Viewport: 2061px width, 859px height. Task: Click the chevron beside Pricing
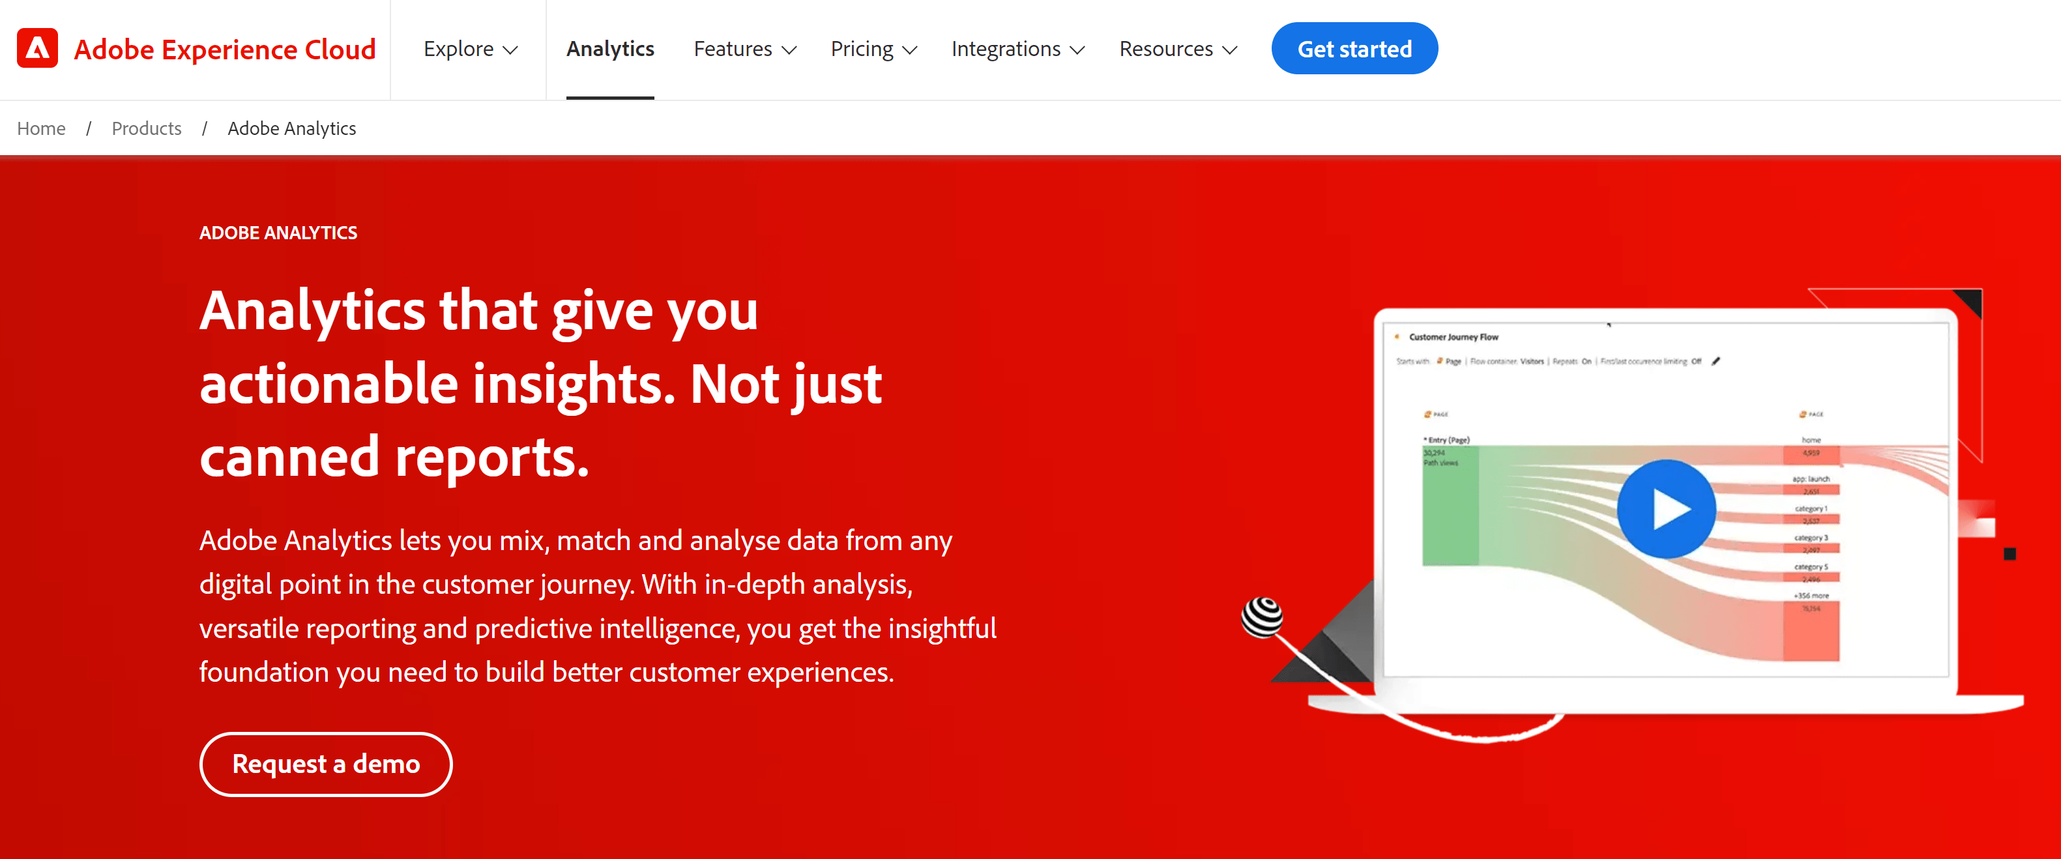point(910,50)
